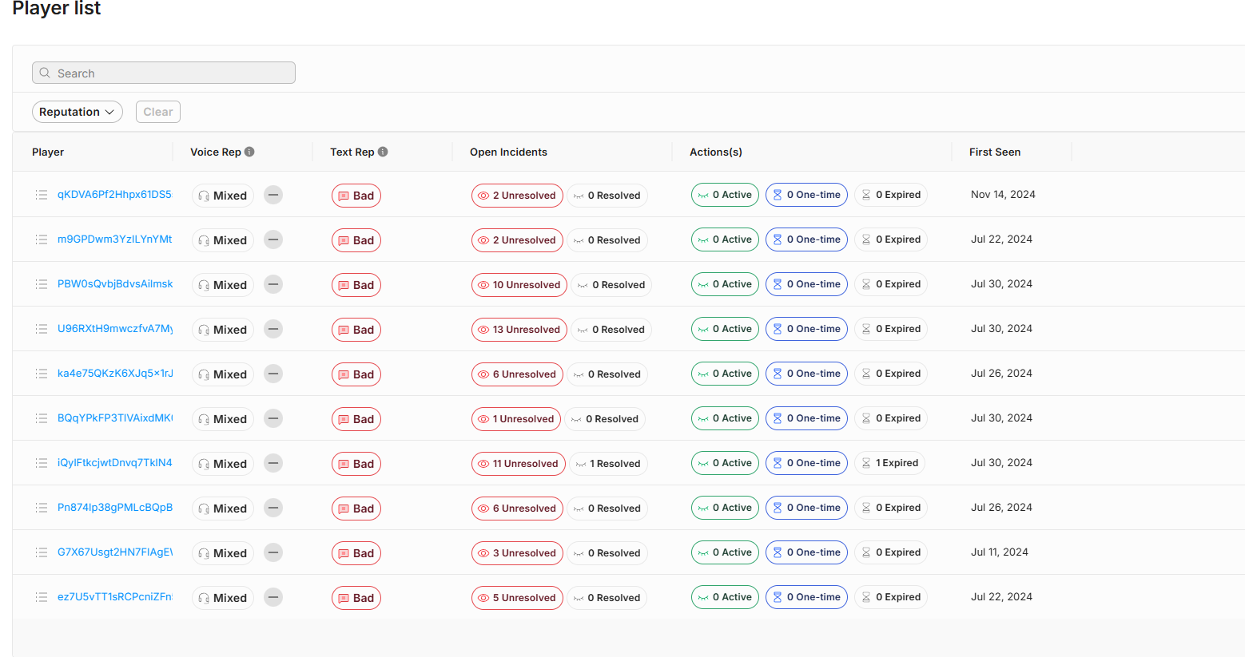Viewport: 1245px width, 657px height.
Task: Sort by the First Seen column header
Action: (x=994, y=152)
